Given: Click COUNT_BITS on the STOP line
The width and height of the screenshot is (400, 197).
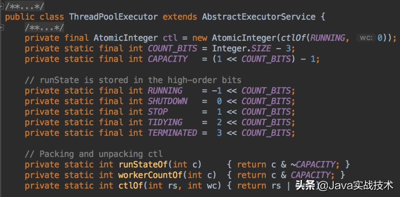Looking at the screenshot, I should point(266,112).
